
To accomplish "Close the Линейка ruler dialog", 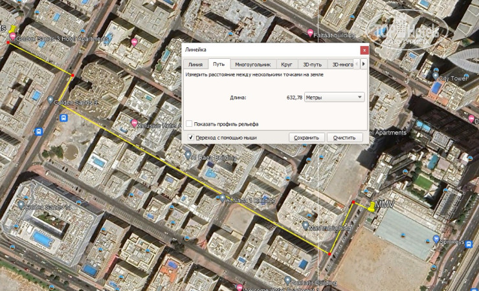I will coord(364,50).
